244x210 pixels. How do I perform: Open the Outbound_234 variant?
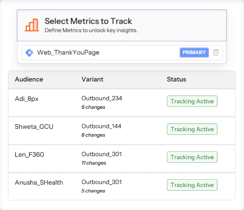(102, 98)
